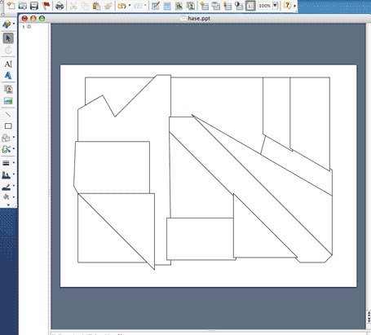Save the presentation with the floppy disk icon

tap(34, 6)
